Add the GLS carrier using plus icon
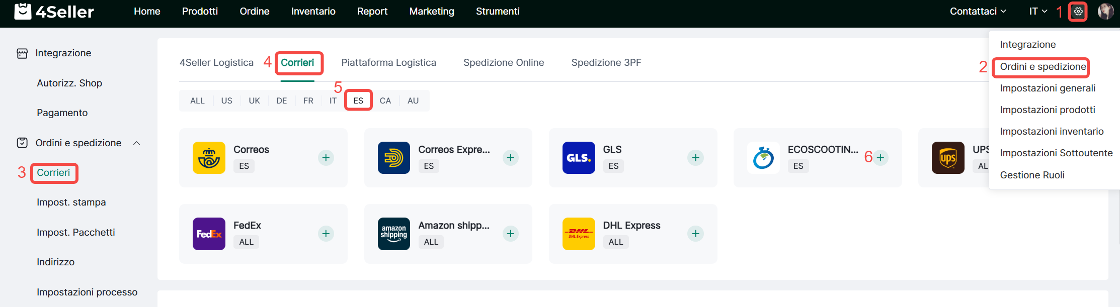 (695, 158)
